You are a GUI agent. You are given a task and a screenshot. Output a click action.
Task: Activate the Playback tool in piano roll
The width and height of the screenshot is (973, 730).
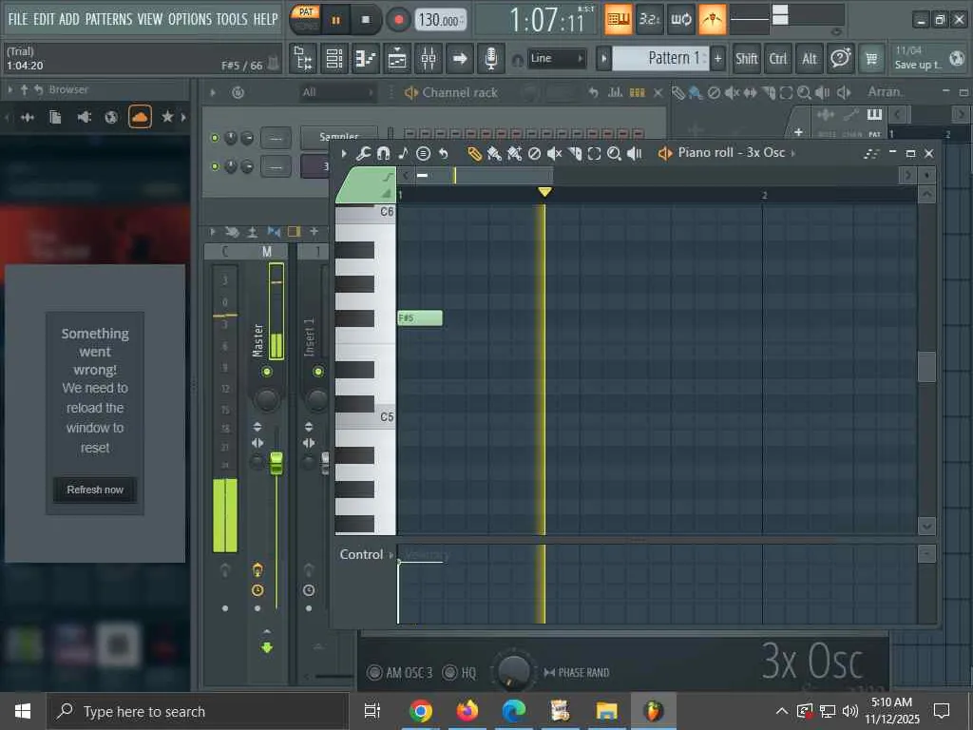634,153
